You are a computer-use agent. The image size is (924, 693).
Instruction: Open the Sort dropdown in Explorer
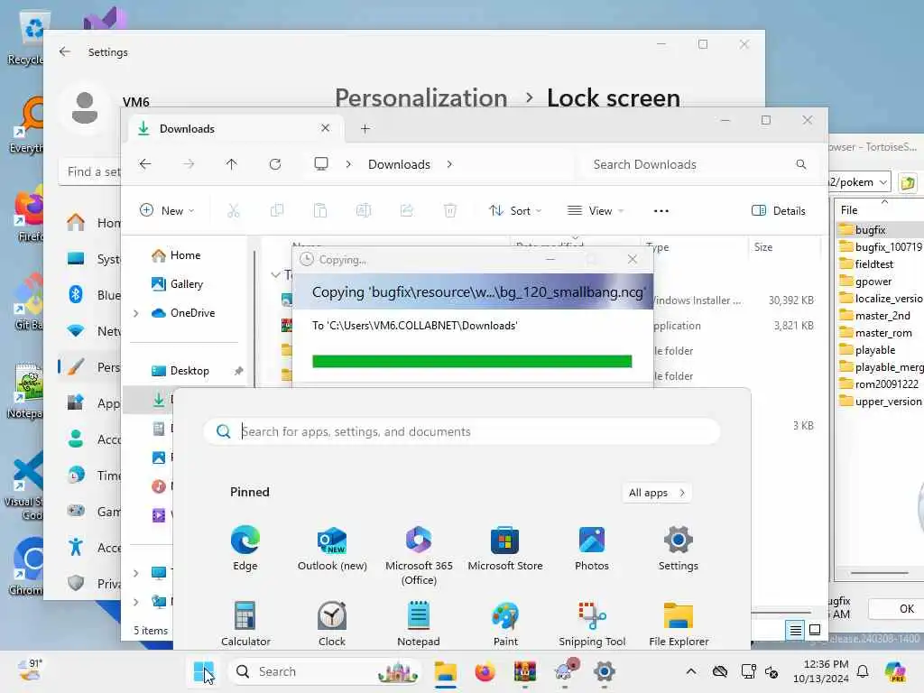pos(515,210)
